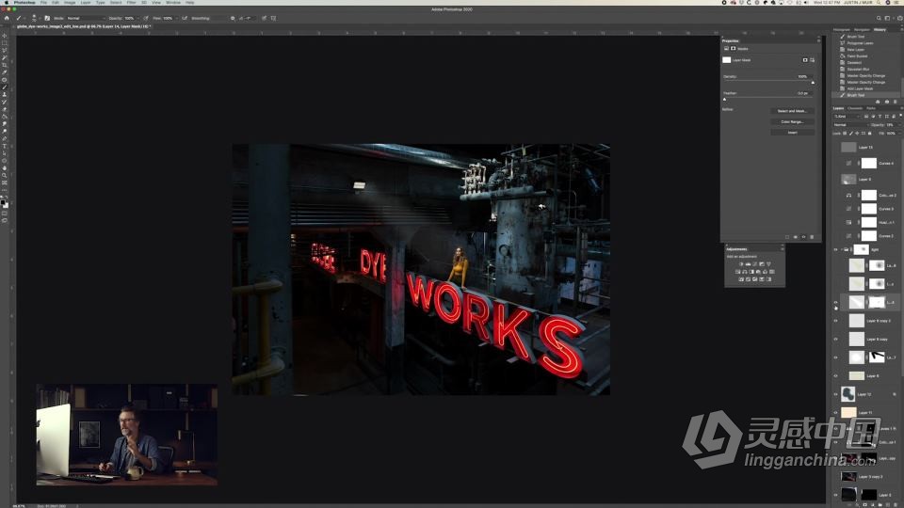Toggle visibility of Layer 9 copy 2
Image resolution: width=904 pixels, height=508 pixels.
[835, 321]
